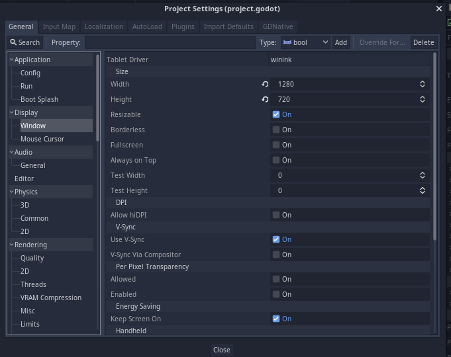451x357 pixels.
Task: Enable the Fullscreen checkbox
Action: [x=276, y=145]
